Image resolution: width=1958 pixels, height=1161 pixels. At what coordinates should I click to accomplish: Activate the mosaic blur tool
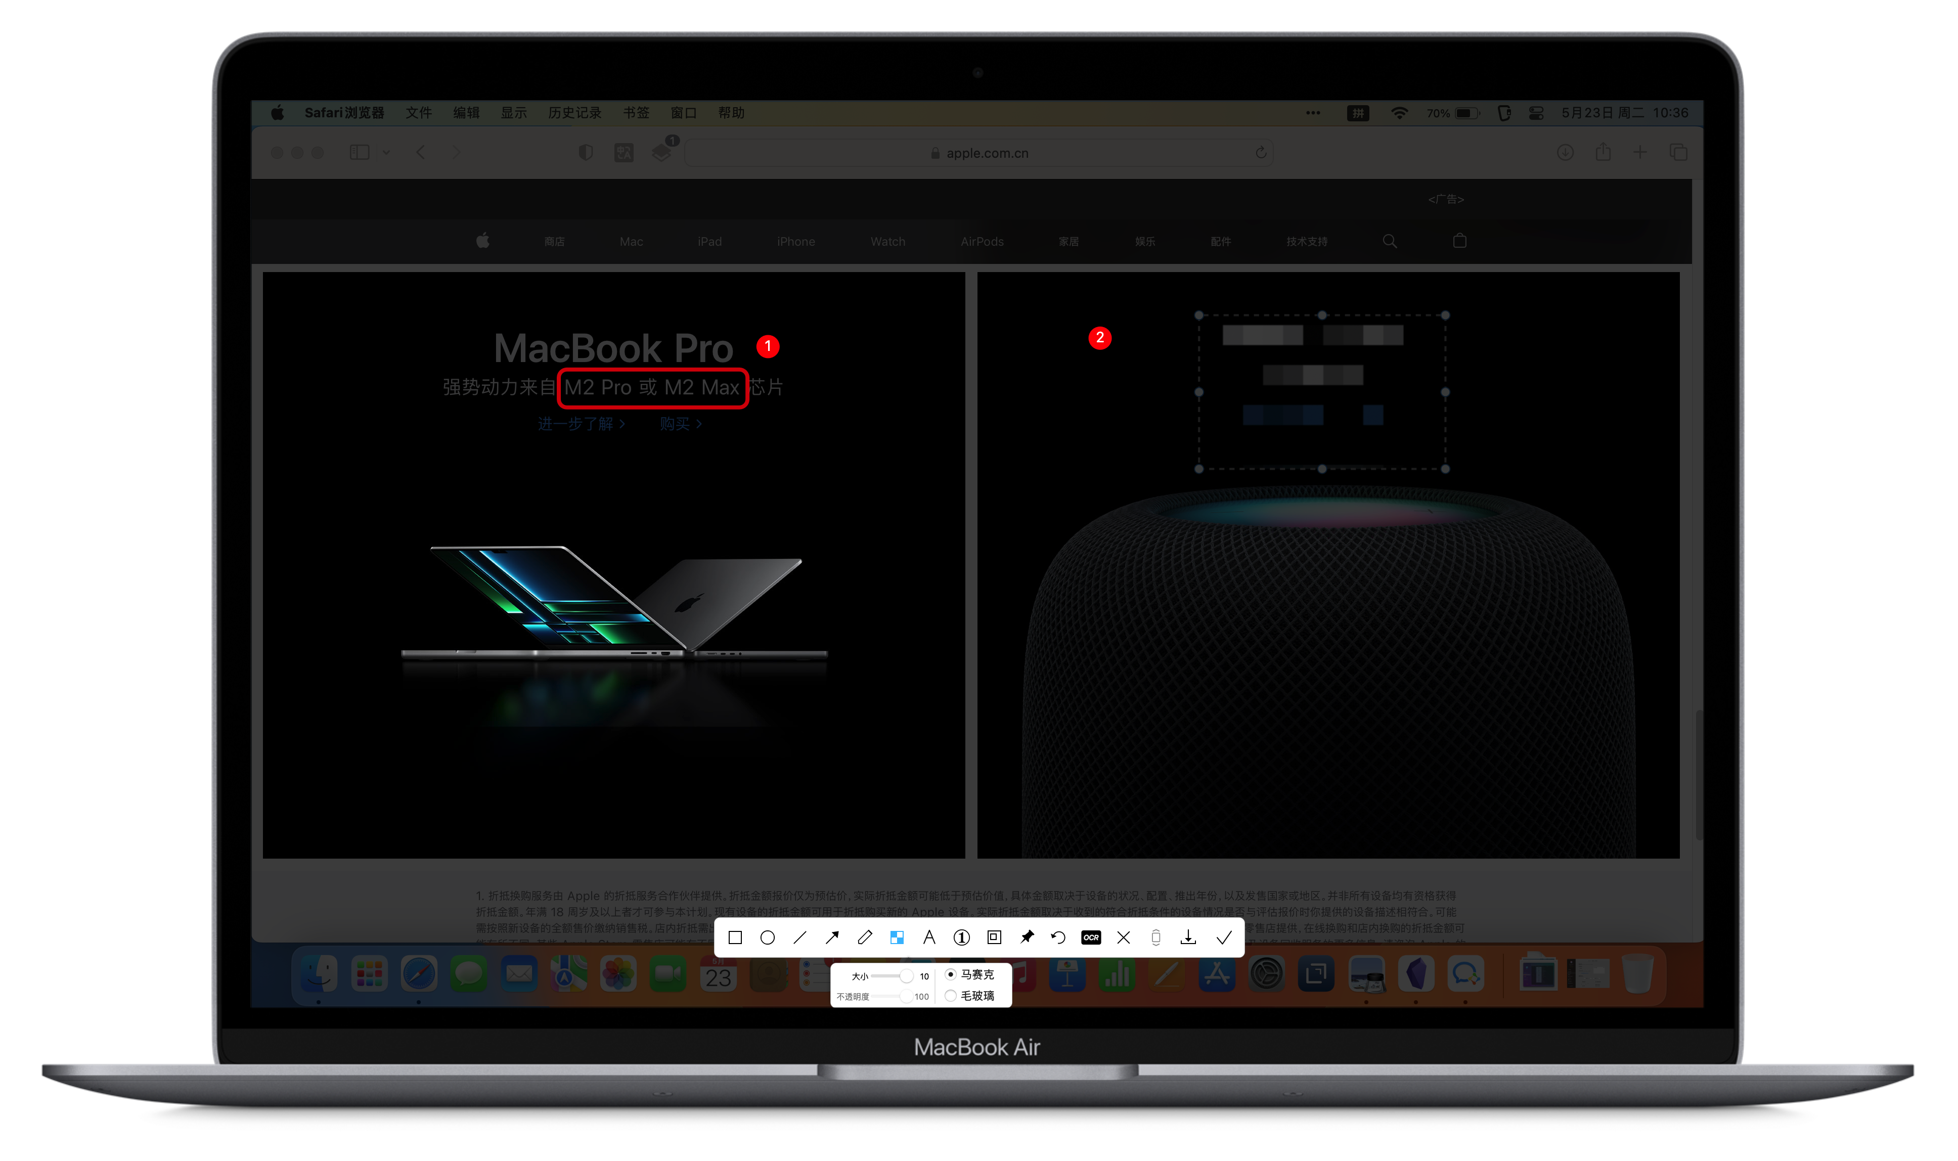897,937
